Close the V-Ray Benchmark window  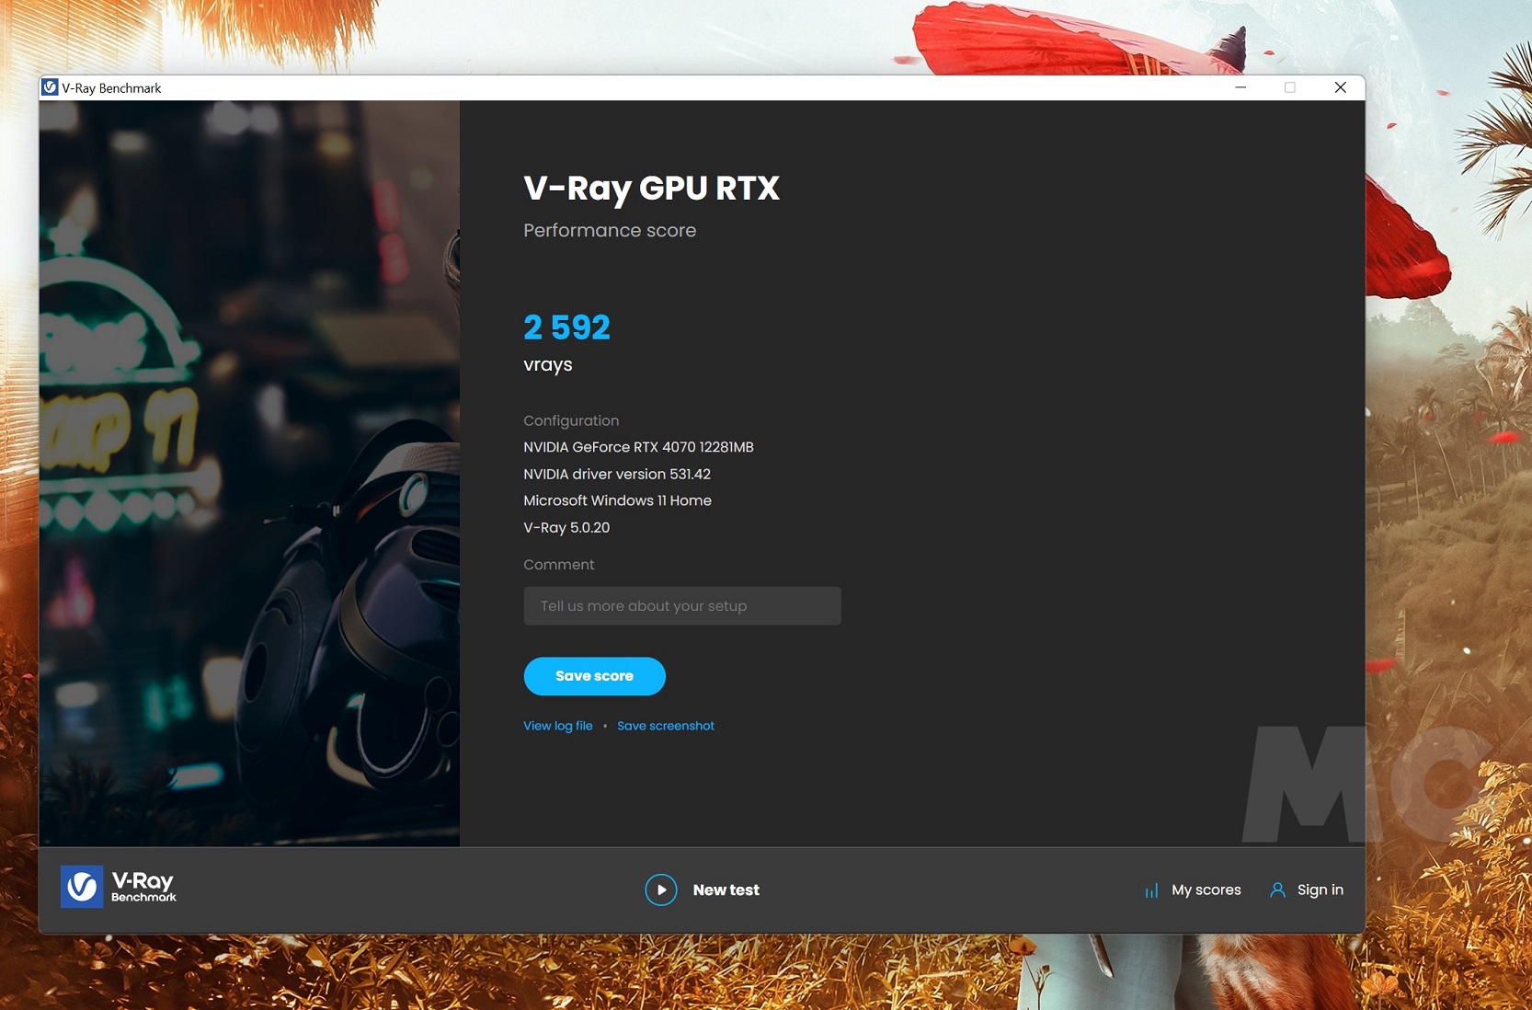point(1340,87)
